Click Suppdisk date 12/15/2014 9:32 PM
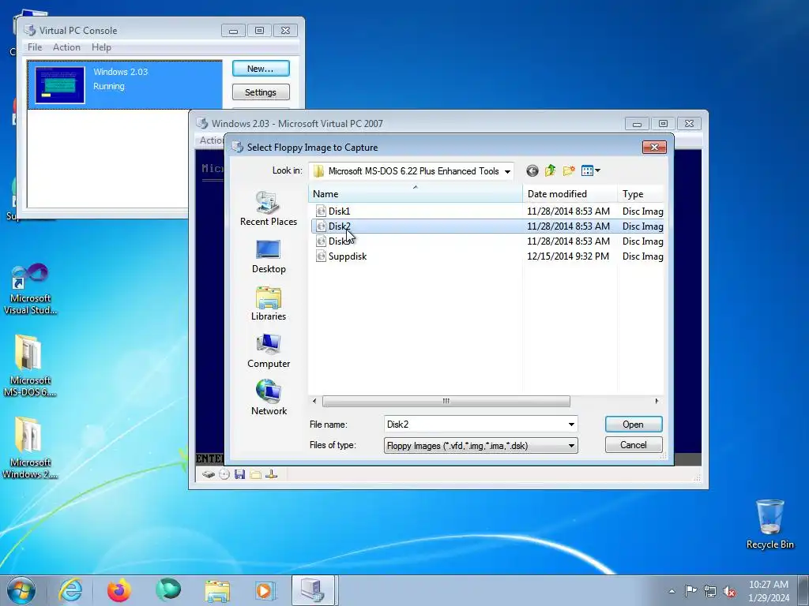This screenshot has width=809, height=606. click(x=567, y=256)
